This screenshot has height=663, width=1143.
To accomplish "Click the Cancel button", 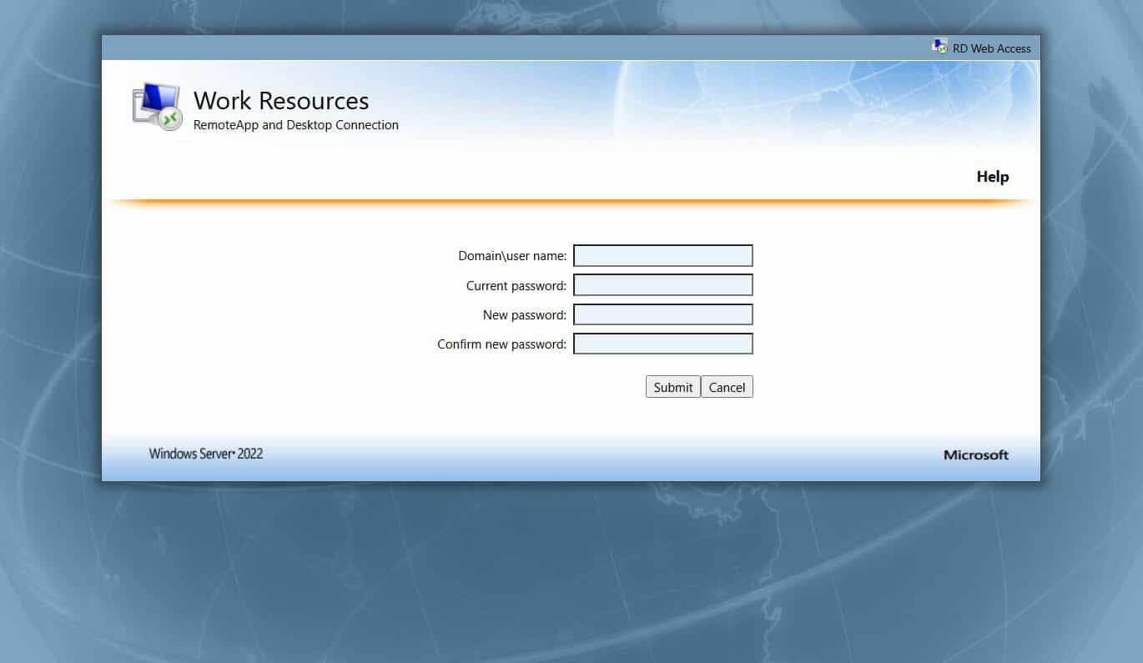I will tap(727, 386).
